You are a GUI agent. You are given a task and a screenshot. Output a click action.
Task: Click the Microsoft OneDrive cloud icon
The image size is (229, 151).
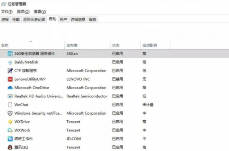coord(10,87)
